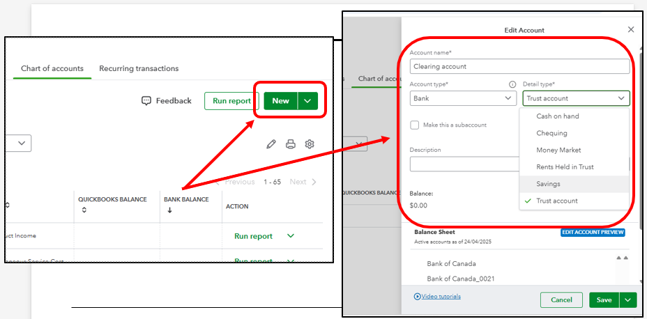Screen dimensions: 647x319
Task: Open Video tutorials link
Action: [x=441, y=296]
